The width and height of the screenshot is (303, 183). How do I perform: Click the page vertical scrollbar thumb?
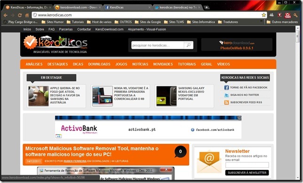coord(298,37)
